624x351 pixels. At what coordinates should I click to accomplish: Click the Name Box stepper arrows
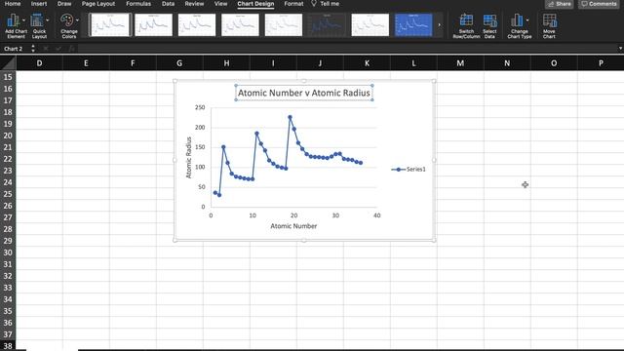pyautogui.click(x=33, y=49)
